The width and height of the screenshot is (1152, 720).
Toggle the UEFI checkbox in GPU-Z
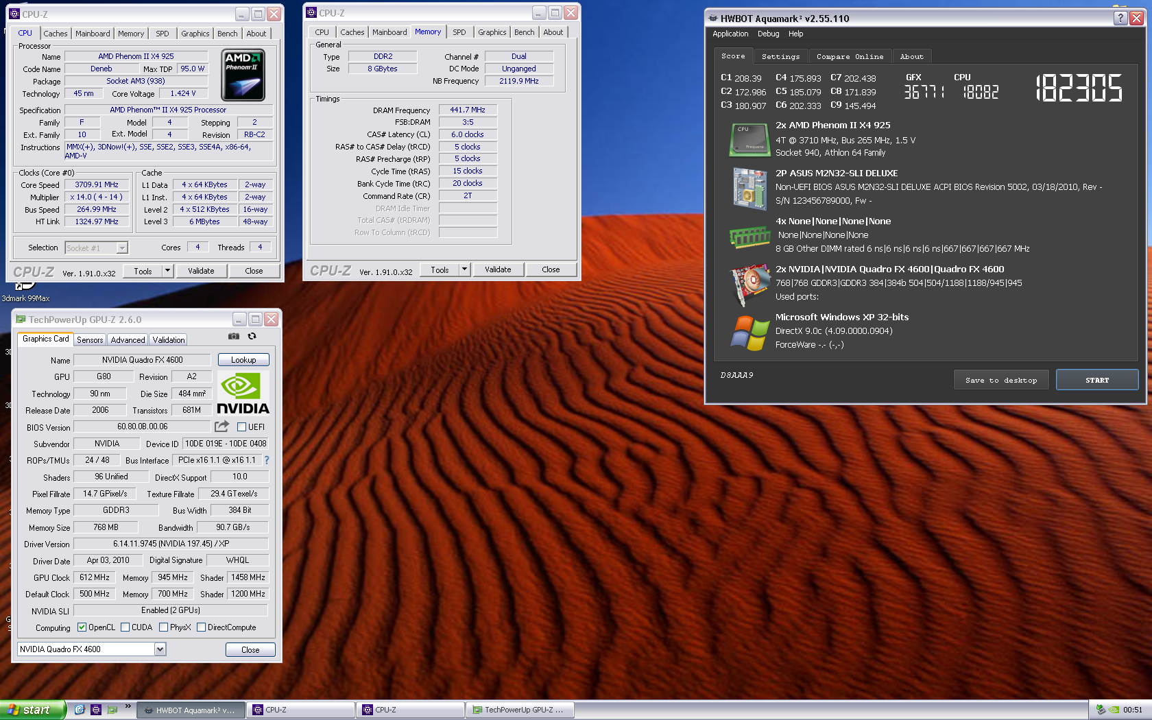coord(241,427)
